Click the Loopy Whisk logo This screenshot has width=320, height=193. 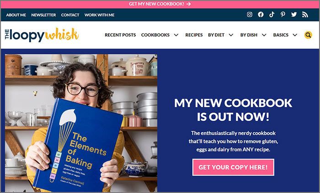[x=42, y=35]
